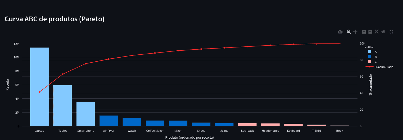This screenshot has height=140, width=403.
Task: Select the Coffee Maker bar
Action: pos(155,123)
